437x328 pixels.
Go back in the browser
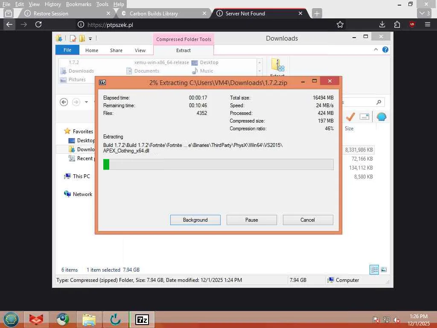coord(9,24)
